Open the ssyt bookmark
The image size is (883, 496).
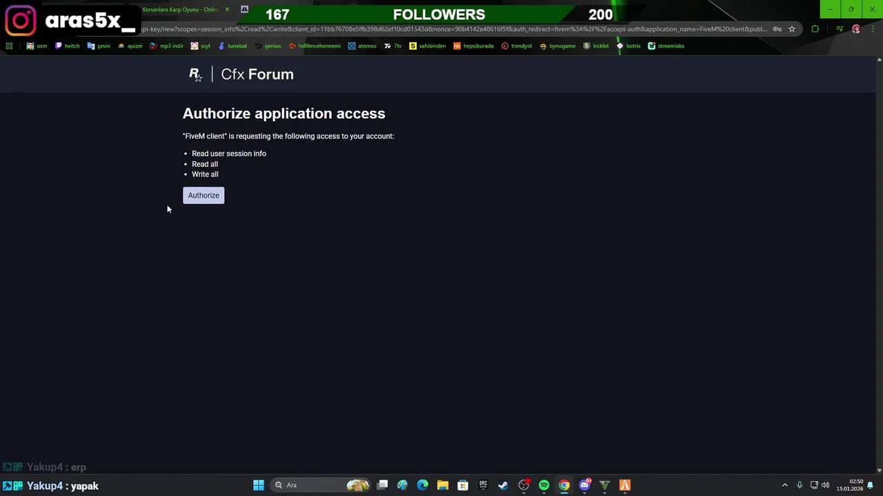pyautogui.click(x=201, y=46)
